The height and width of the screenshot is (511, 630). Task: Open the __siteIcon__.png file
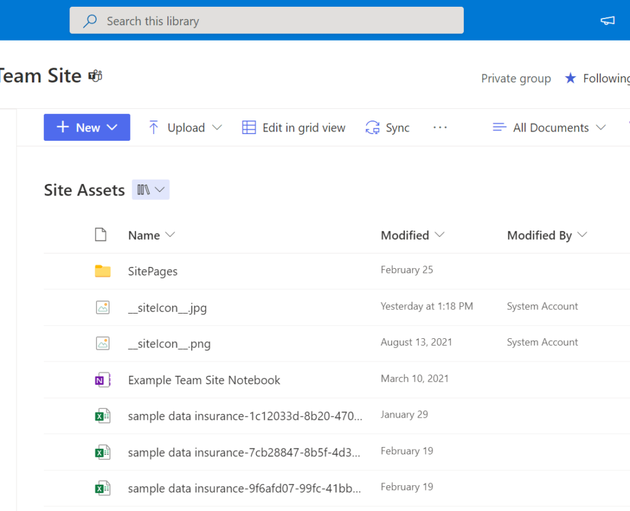pos(169,344)
